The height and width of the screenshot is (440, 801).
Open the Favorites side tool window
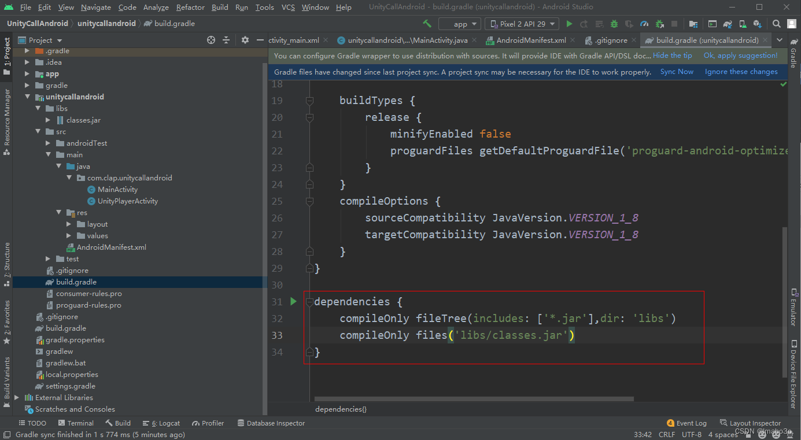point(7,321)
